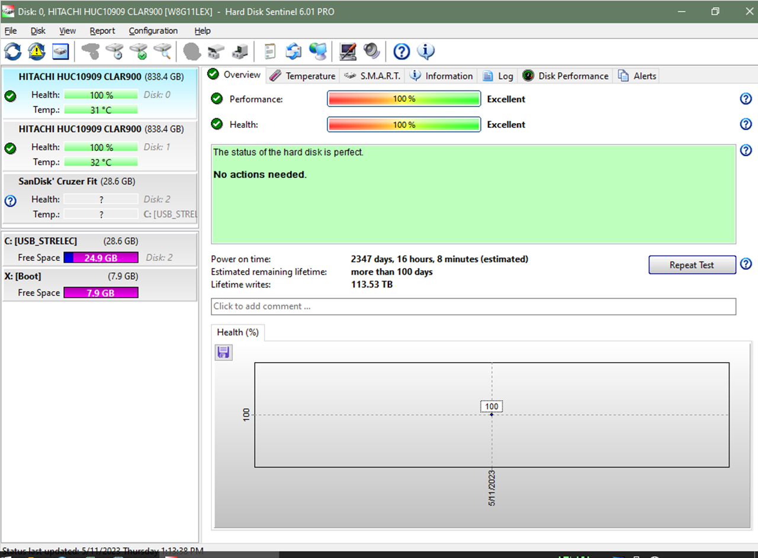Click the C: USB_STRELEC free space bar
This screenshot has width=758, height=558.
[x=101, y=258]
